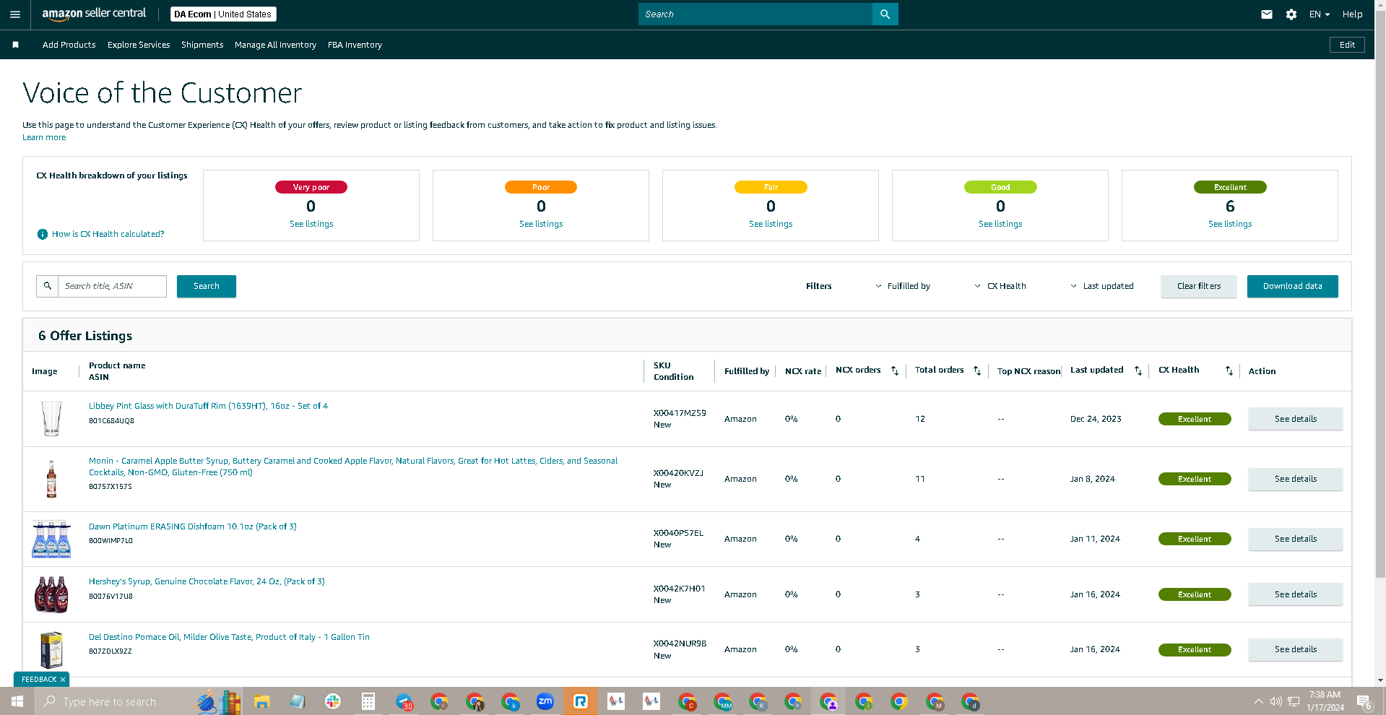Image resolution: width=1386 pixels, height=715 pixels.
Task: Click the Amazon Seller Central logo
Action: (94, 14)
